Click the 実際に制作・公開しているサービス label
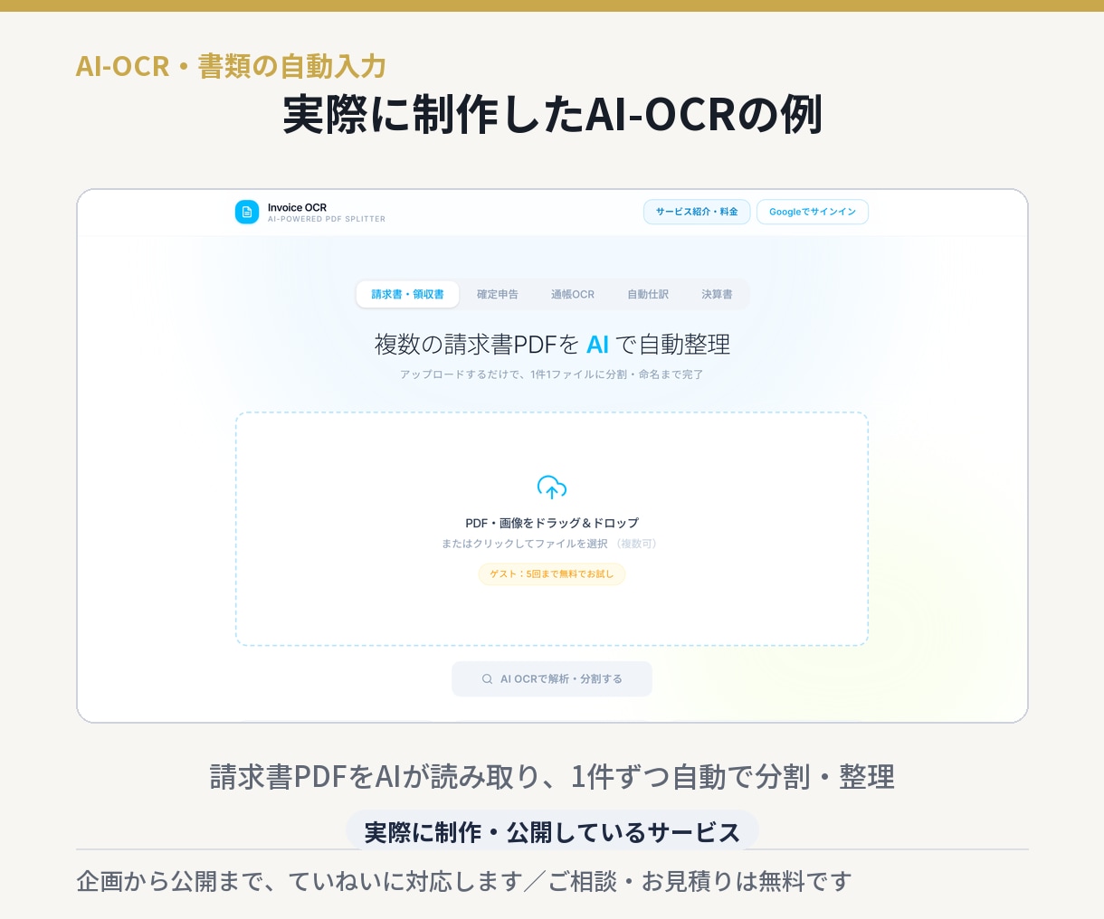This screenshot has height=919, width=1104. 552,832
